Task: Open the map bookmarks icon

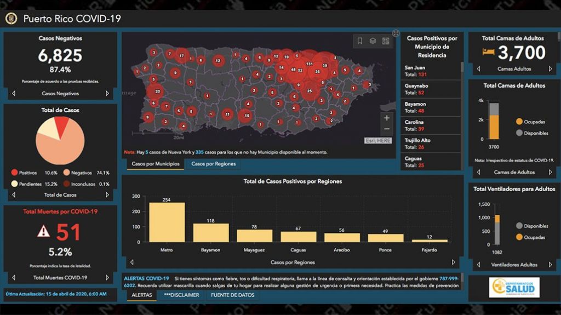Action: point(360,41)
